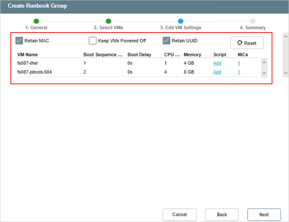Viewport: 289px width, 222px height.
Task: Click the outer panel scroll up arrow
Action: tap(285, 37)
